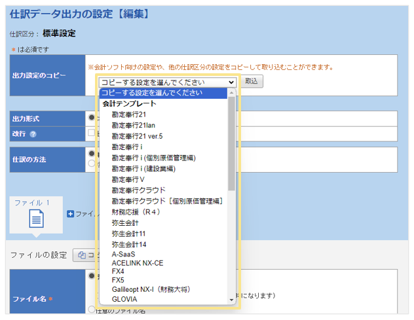This screenshot has width=414, height=320.
Task: Open the help icon next to 改行
Action: click(33, 134)
